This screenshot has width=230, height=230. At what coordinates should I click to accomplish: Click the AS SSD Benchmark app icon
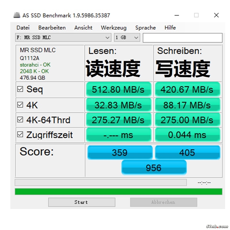[x=17, y=15]
